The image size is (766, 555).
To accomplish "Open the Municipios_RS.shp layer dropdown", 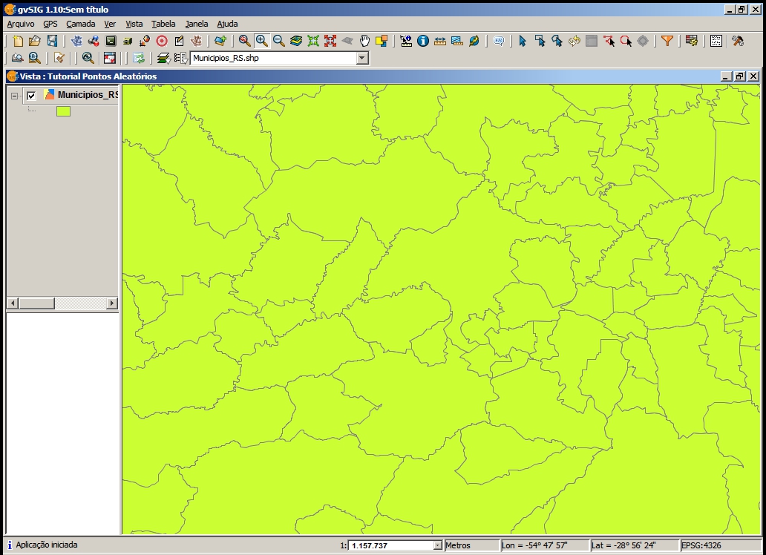I will [362, 58].
